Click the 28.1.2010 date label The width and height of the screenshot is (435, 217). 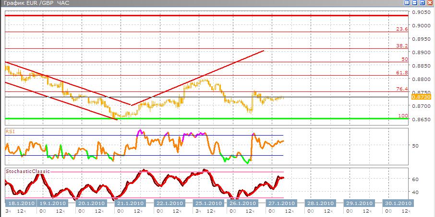[x=319, y=204]
